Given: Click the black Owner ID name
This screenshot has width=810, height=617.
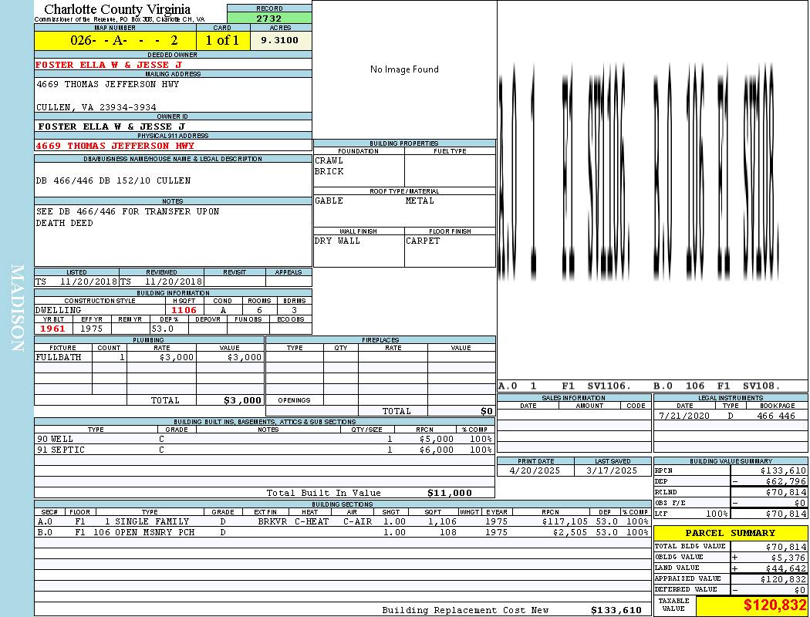Looking at the screenshot, I should click(x=111, y=126).
